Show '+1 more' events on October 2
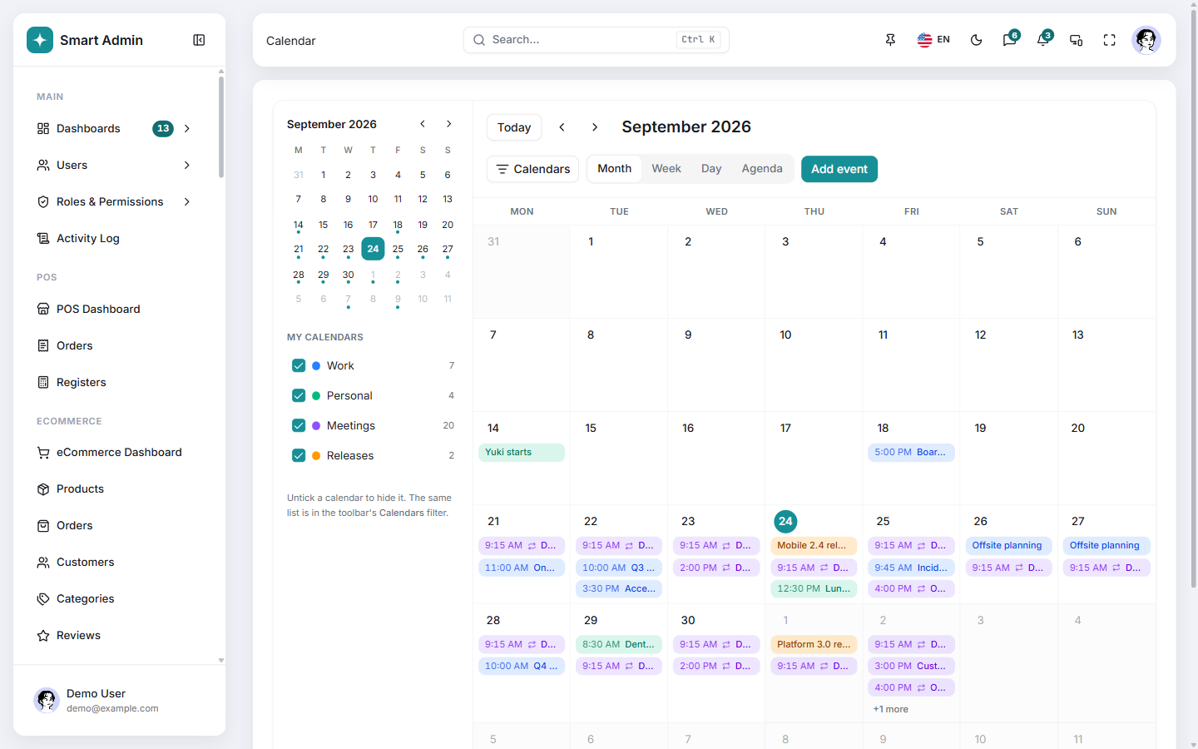 (891, 709)
